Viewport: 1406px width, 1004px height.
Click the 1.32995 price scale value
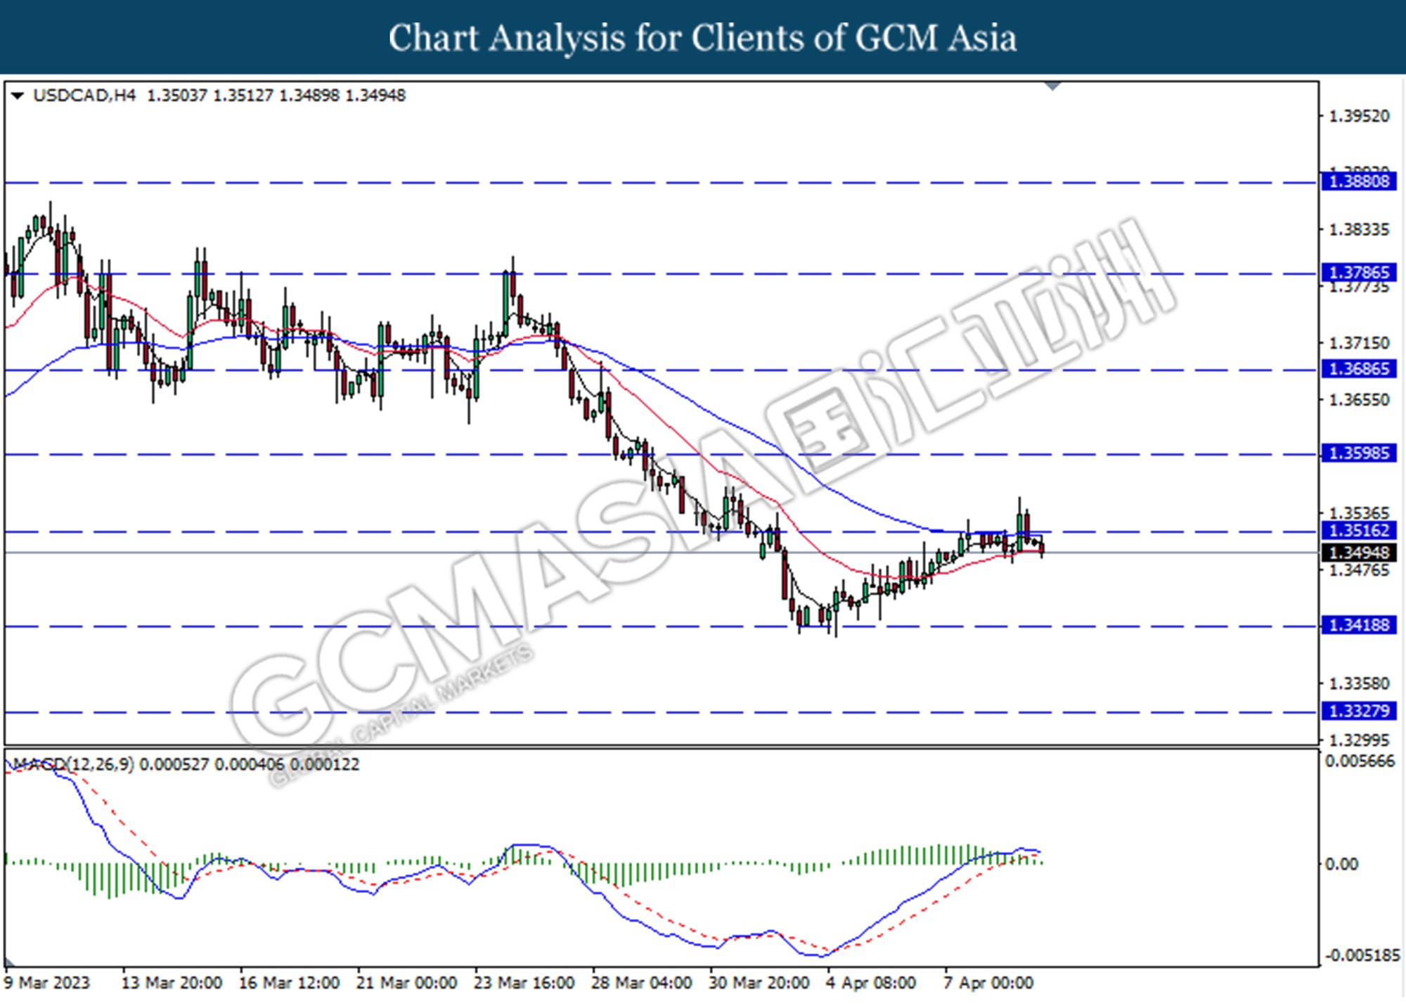[1359, 740]
